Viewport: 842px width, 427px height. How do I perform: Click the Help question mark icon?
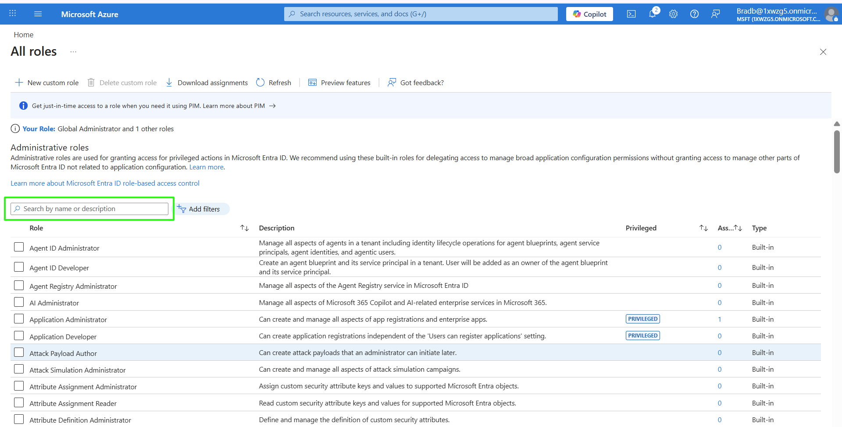point(694,14)
